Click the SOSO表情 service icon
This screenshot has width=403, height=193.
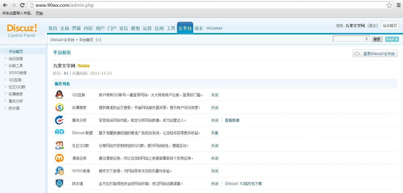click(x=59, y=171)
